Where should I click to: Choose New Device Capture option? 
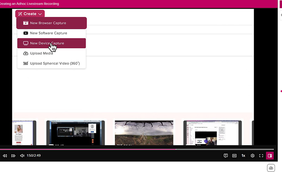point(51,43)
